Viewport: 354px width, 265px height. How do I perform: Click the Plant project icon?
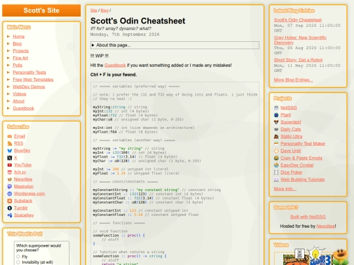tap(276, 115)
